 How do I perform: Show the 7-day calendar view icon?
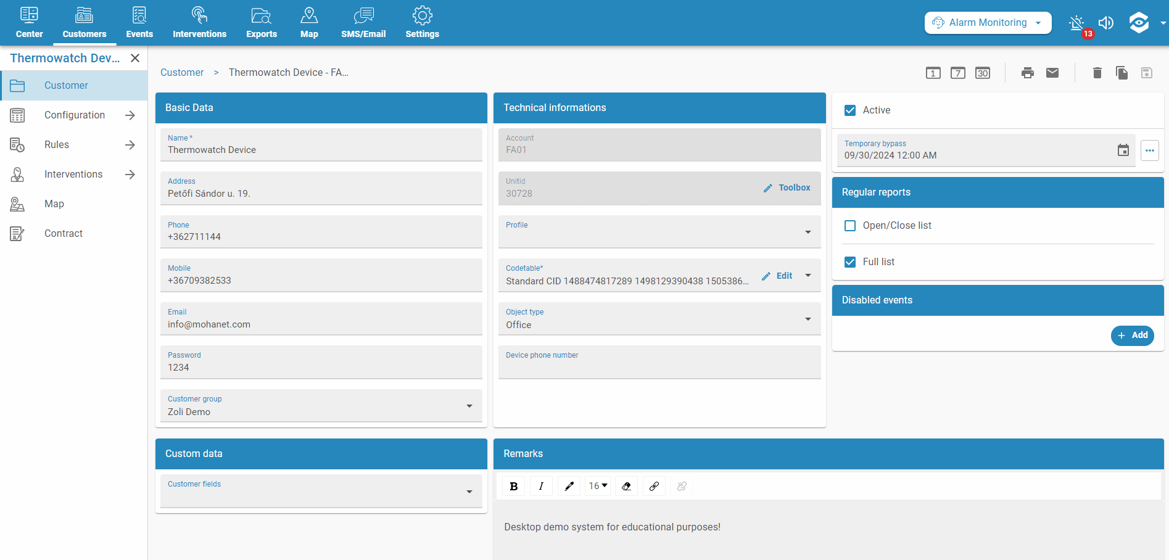[958, 73]
